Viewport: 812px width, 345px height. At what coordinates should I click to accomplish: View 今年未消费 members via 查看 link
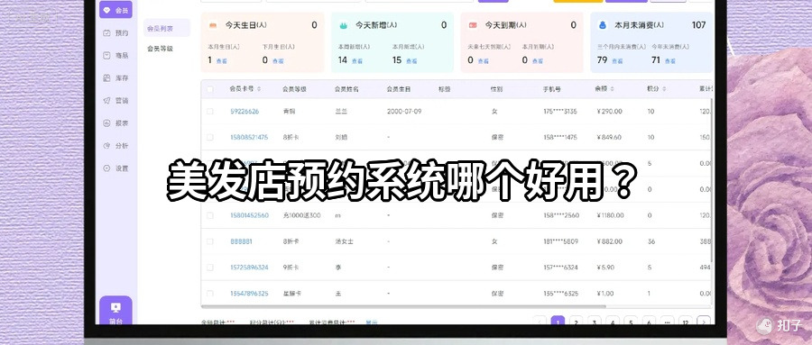click(x=670, y=60)
